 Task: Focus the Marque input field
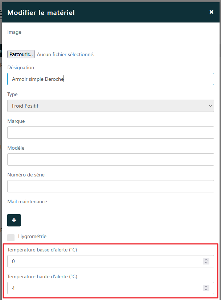[x=110, y=133]
